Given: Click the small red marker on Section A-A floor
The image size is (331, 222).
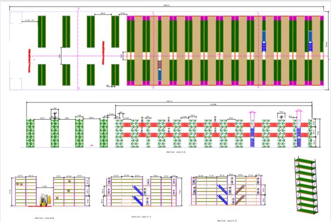Looking at the screenshot, I should (x=91, y=144).
